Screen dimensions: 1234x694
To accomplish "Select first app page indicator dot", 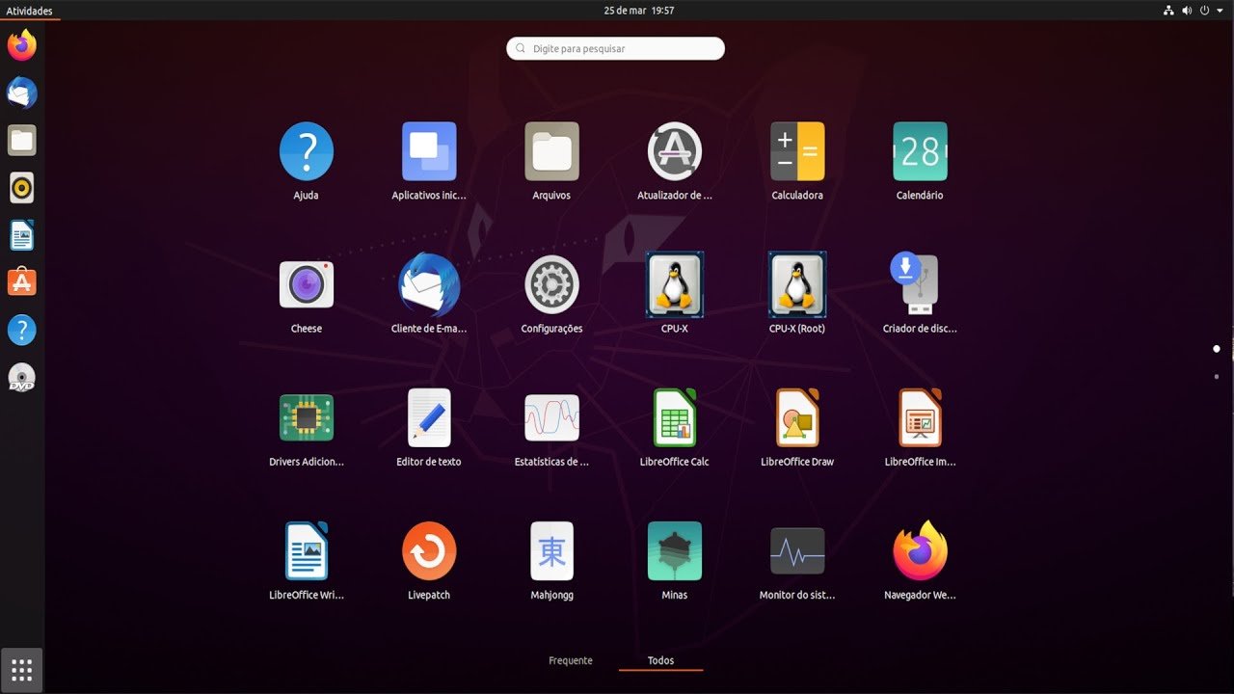I will pos(1217,349).
